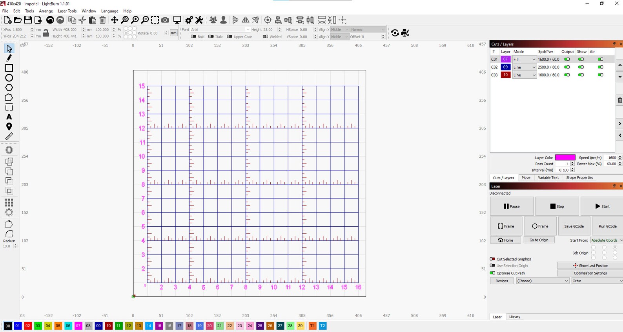Open Mode dropdown for layer C02

coord(524,67)
